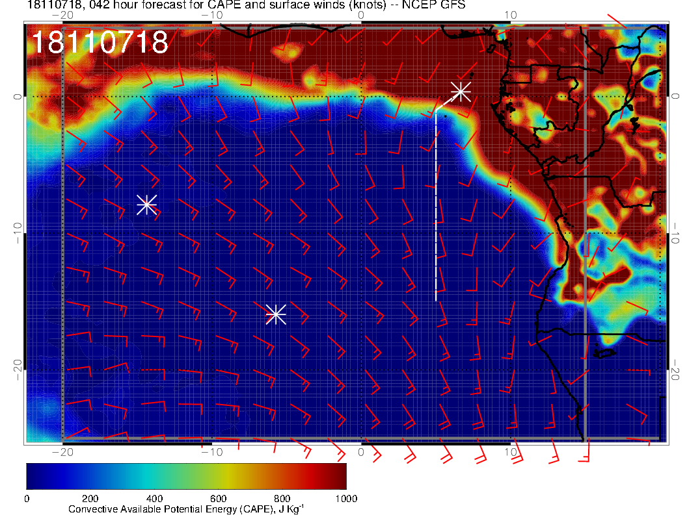This screenshot has width=687, height=530.
Task: Click the color bar label 200
Action: coord(90,499)
